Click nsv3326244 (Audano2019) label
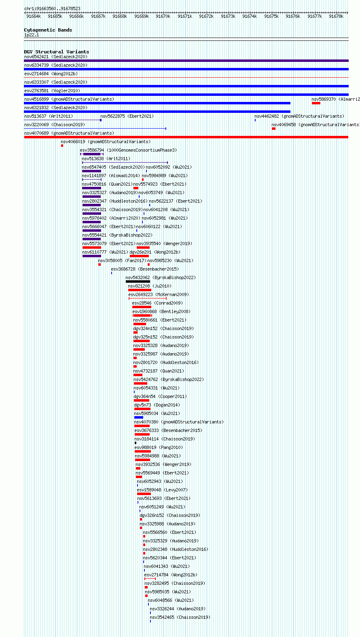The image size is (360, 637). pos(178,609)
